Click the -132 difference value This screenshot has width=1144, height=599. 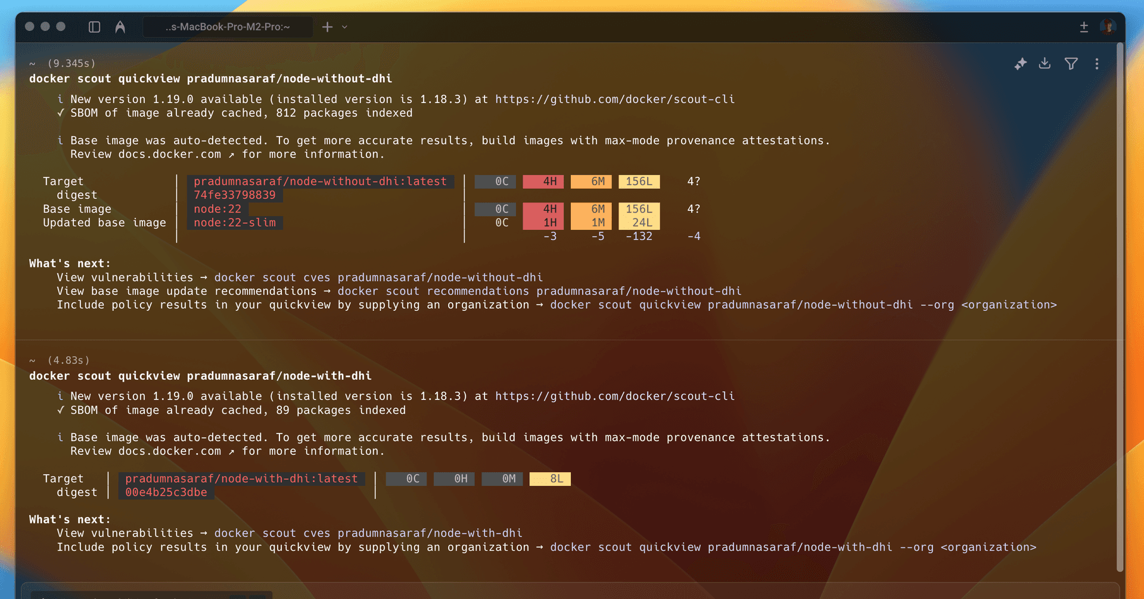coord(639,236)
